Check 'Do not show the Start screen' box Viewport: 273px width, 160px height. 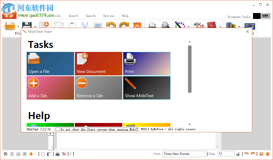click(58, 129)
